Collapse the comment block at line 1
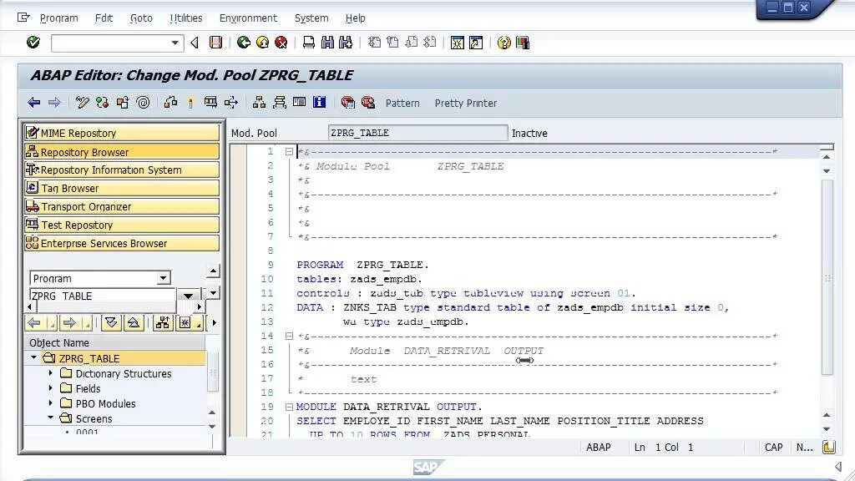The height and width of the screenshot is (481, 855). (x=289, y=152)
